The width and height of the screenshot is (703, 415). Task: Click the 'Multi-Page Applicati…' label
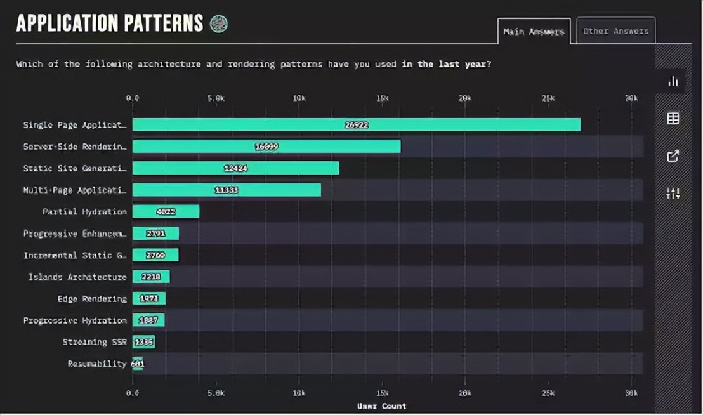point(74,190)
